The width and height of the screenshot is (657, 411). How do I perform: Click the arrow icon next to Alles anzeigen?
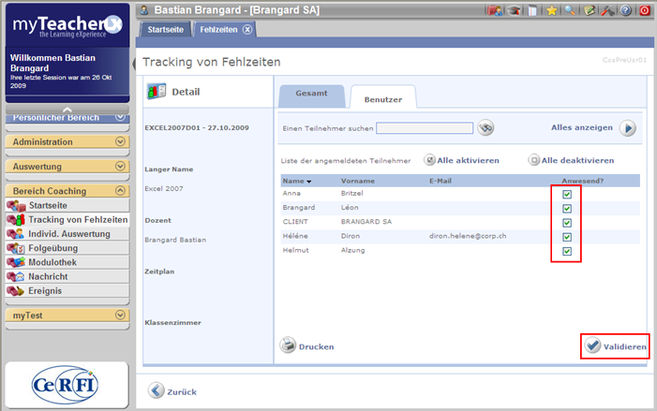tap(628, 128)
